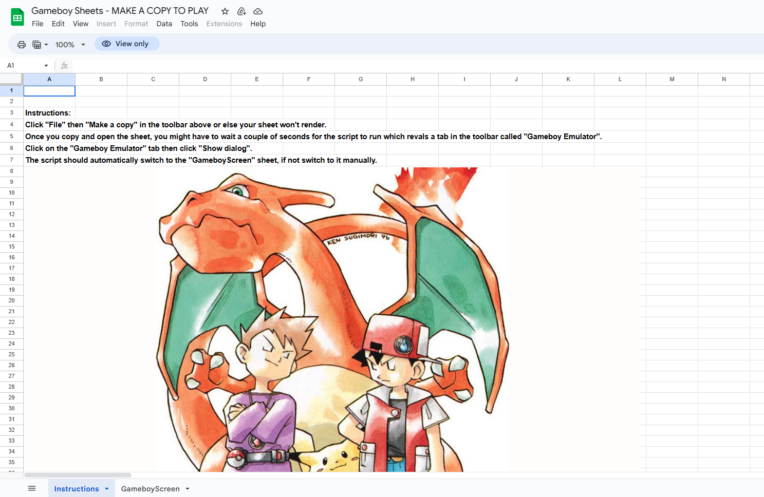The width and height of the screenshot is (764, 497).
Task: Click the fx function icon
Action: click(x=64, y=66)
